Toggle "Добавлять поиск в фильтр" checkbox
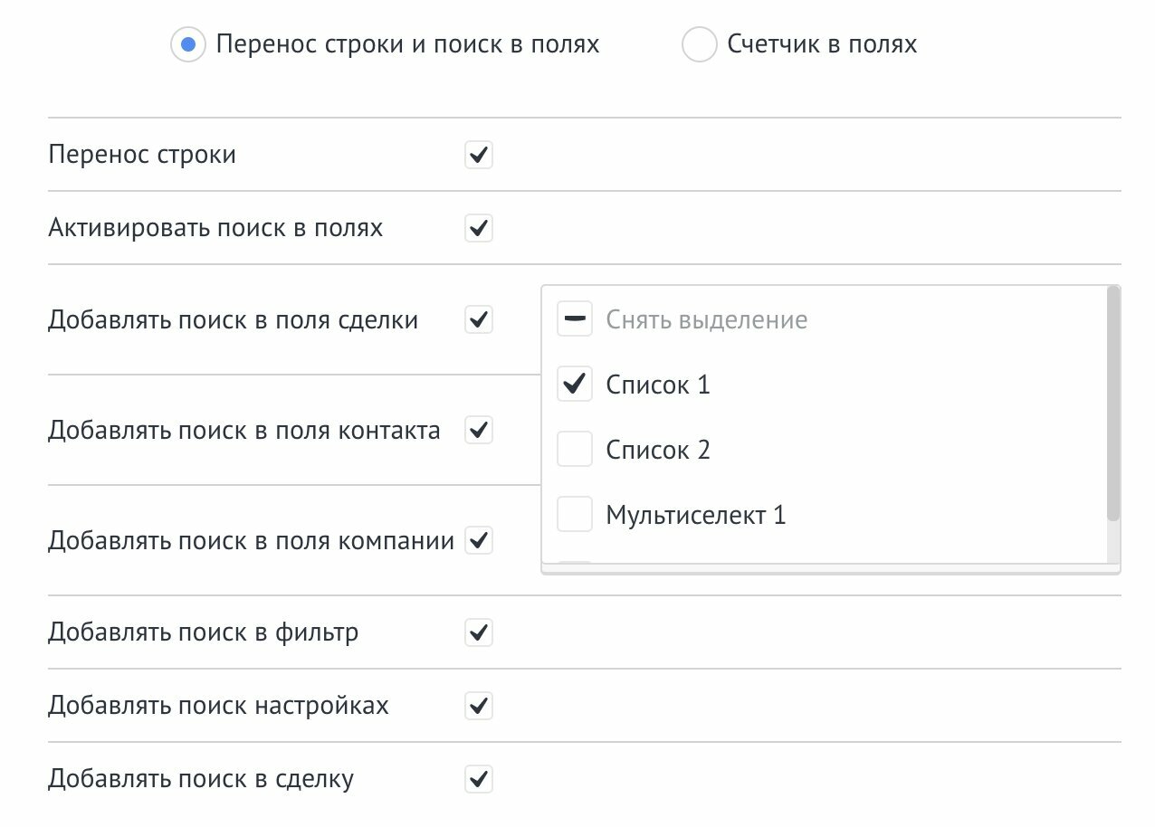 tap(479, 632)
